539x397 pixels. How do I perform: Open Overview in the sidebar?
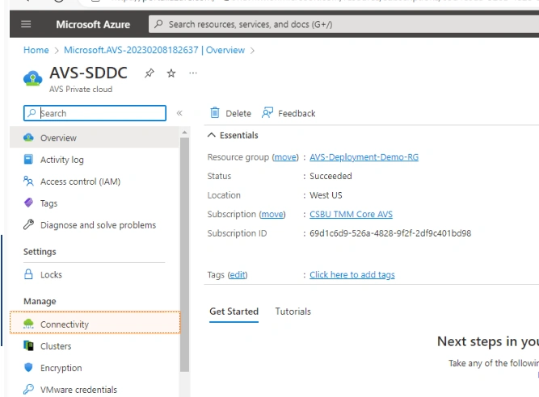pyautogui.click(x=95, y=138)
